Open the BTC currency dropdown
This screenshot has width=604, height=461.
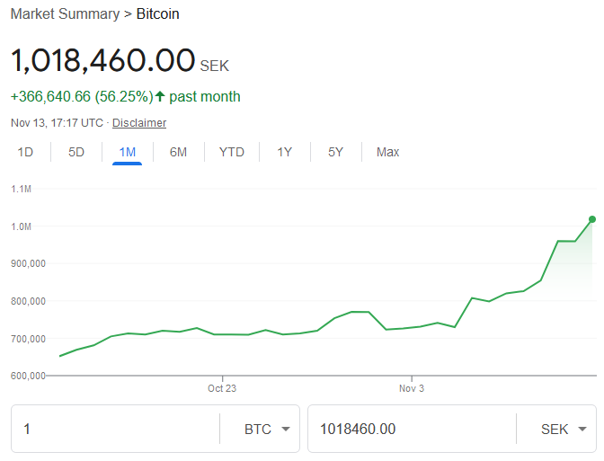click(x=267, y=429)
